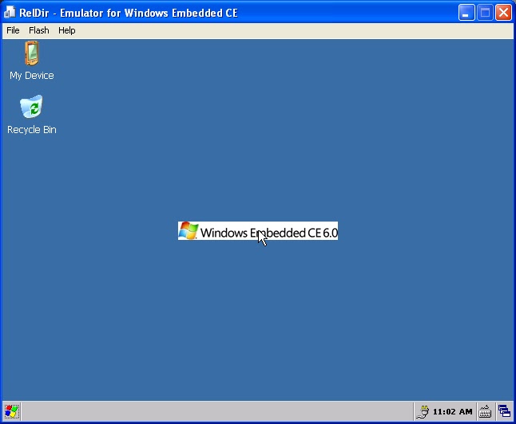Open the File menu
The height and width of the screenshot is (424, 516).
pyautogui.click(x=13, y=30)
